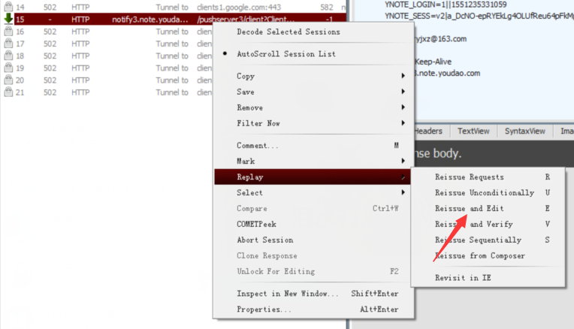This screenshot has width=574, height=329.
Task: Expand the Save submenu
Action: 314,92
